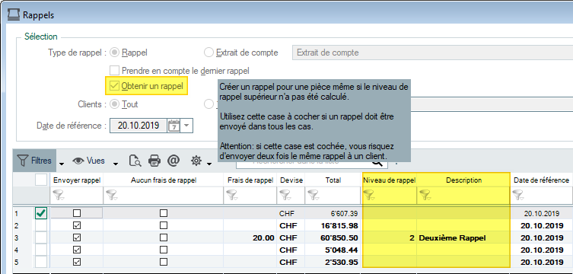The height and width of the screenshot is (274, 573).
Task: Open the filter icon under Aucun frais de rappel
Action: (111, 196)
